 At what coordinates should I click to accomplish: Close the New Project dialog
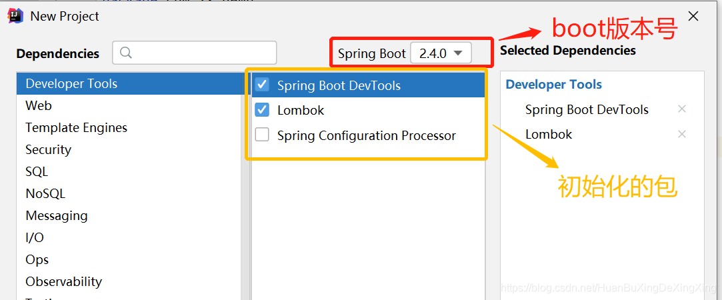(693, 16)
